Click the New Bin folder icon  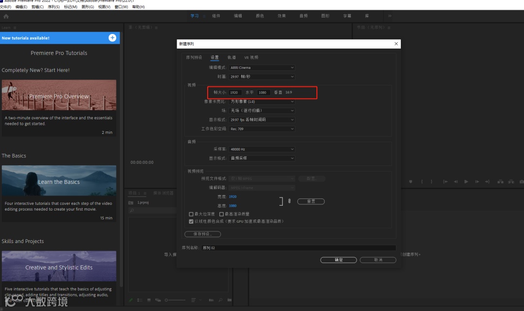[x=229, y=300]
